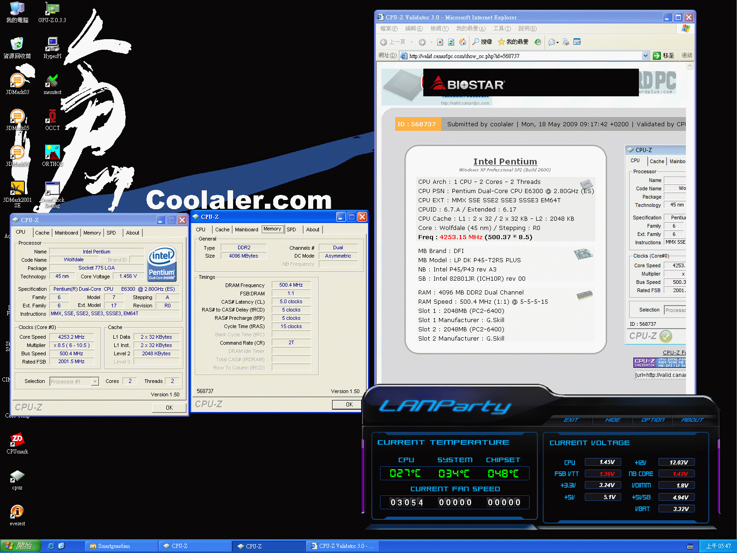Expand the Back button history arrow
737x553 pixels.
pos(411,42)
